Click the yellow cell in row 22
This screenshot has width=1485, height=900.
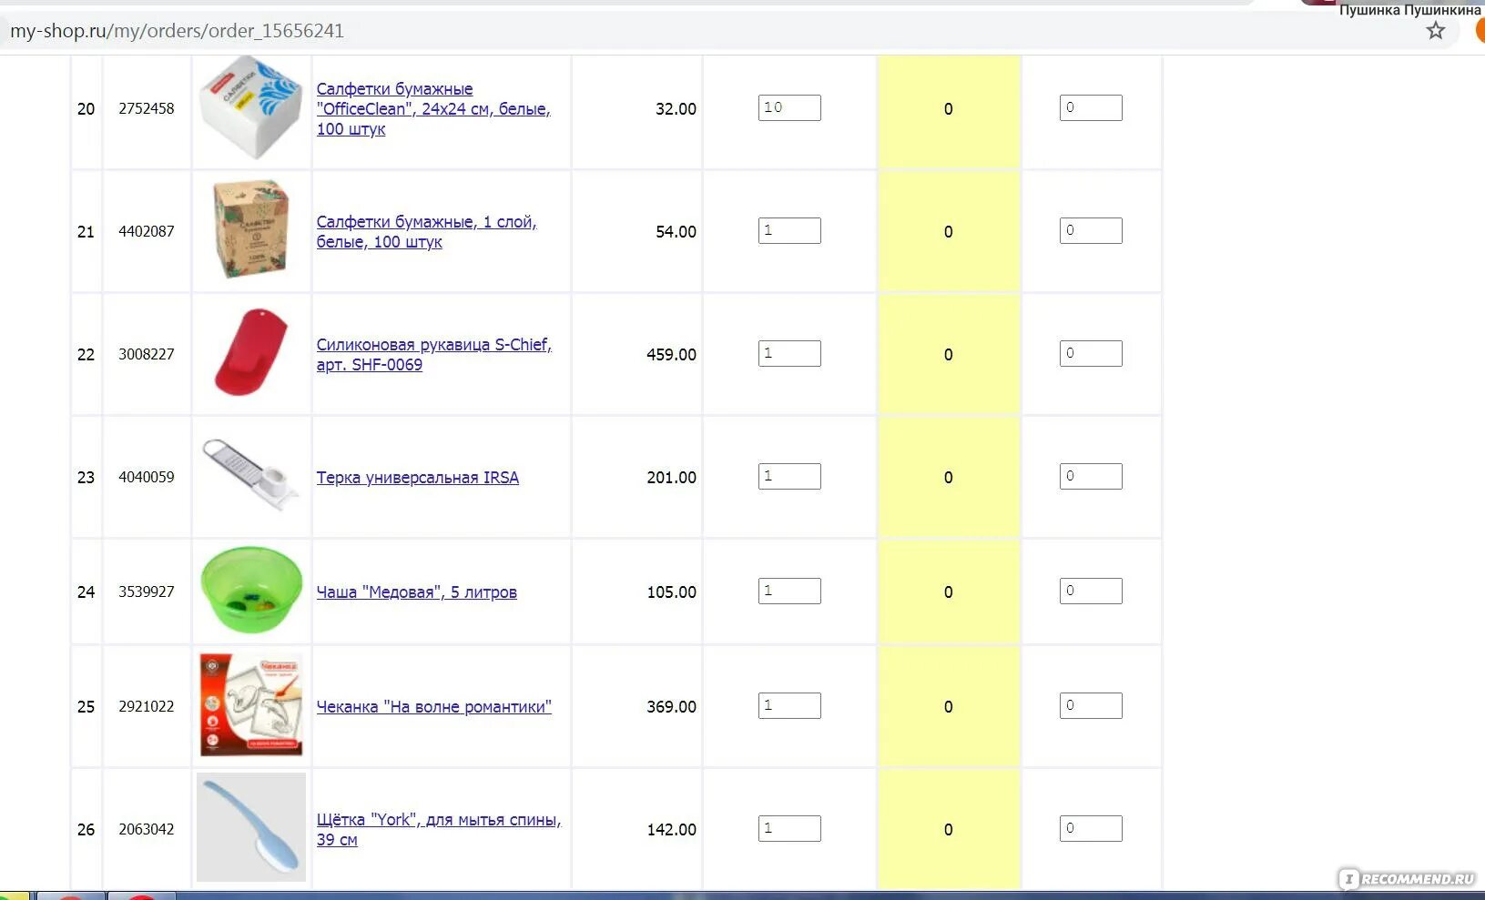click(948, 354)
